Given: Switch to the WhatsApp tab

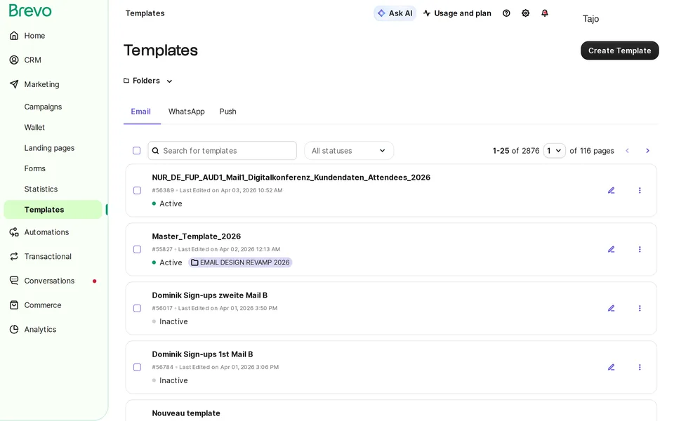Looking at the screenshot, I should pos(187,112).
